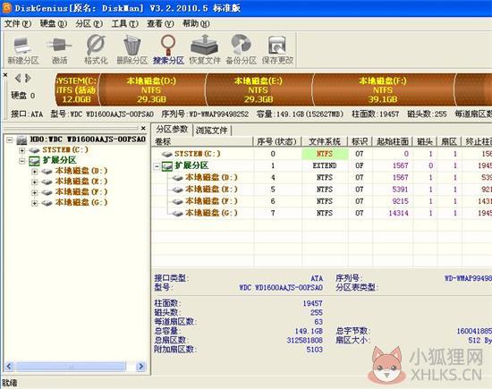Click the 本地磁盘 (D:) drive icon in the left tree
The width and height of the screenshot is (492, 389).
pyautogui.click(x=47, y=171)
